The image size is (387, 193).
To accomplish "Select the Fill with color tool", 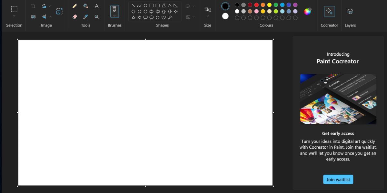I will click(x=85, y=6).
